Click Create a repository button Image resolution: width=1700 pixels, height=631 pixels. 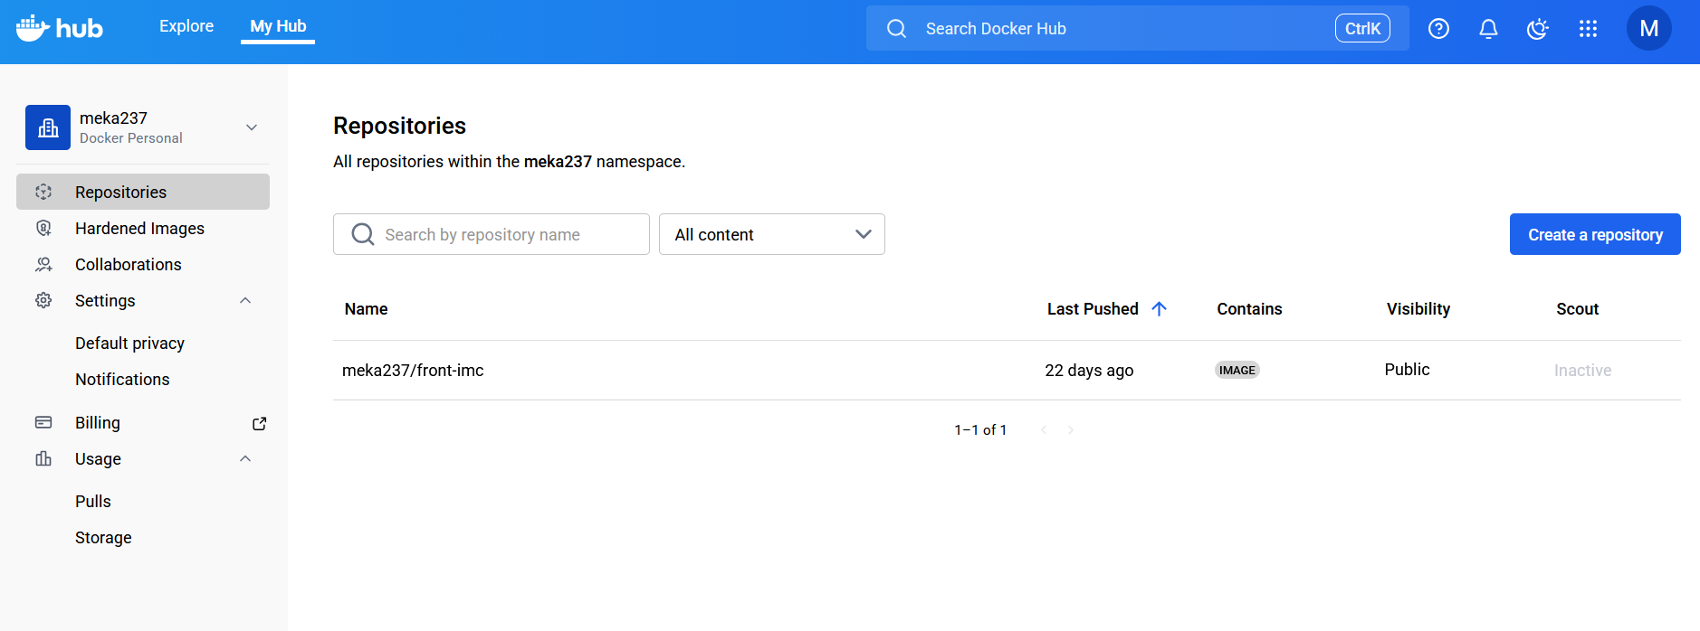[1595, 234]
